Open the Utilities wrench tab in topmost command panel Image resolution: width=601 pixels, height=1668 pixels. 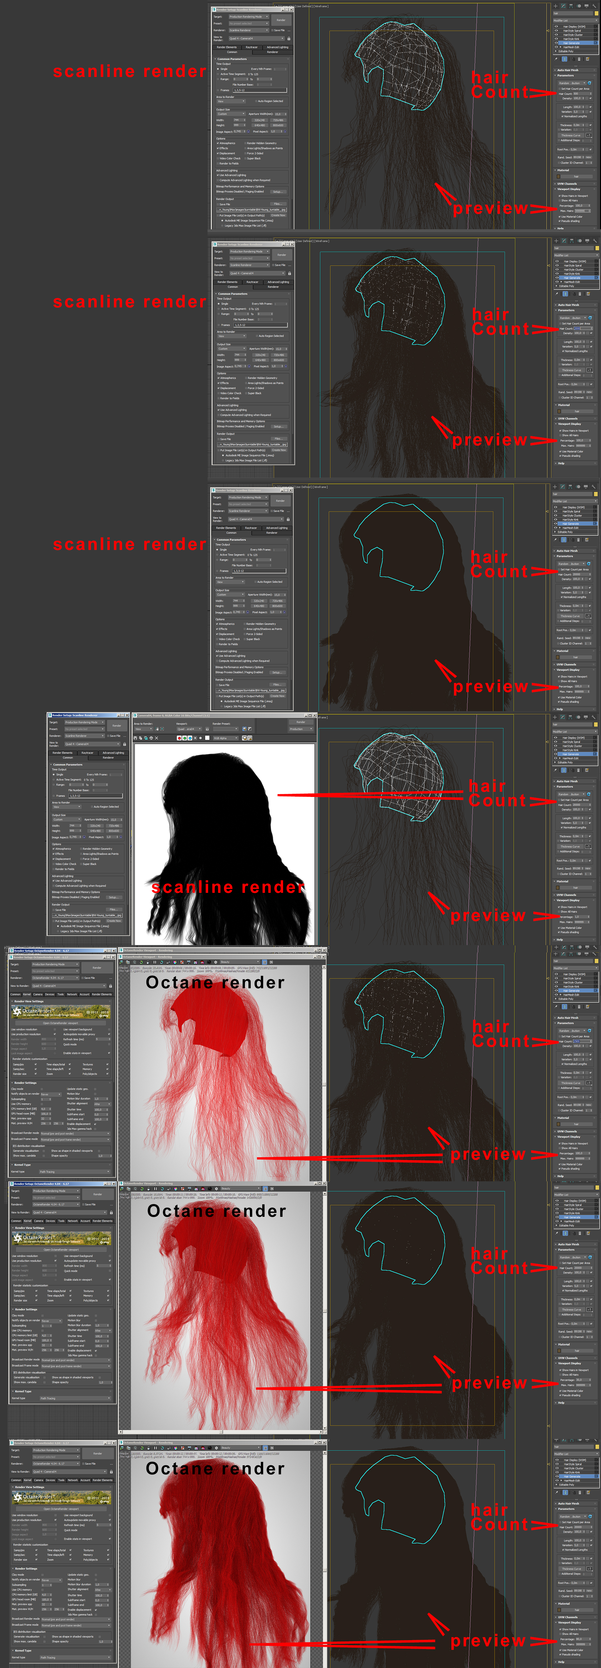click(x=595, y=6)
